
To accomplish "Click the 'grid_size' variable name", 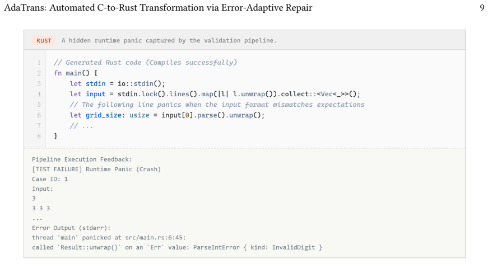I will tap(103, 115).
